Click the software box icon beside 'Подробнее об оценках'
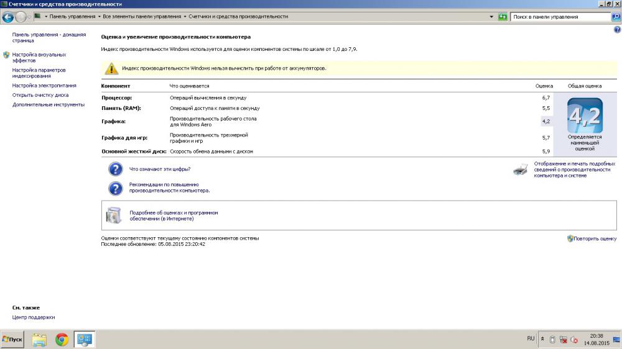Viewport: 622px width, 349px height. pyautogui.click(x=114, y=215)
